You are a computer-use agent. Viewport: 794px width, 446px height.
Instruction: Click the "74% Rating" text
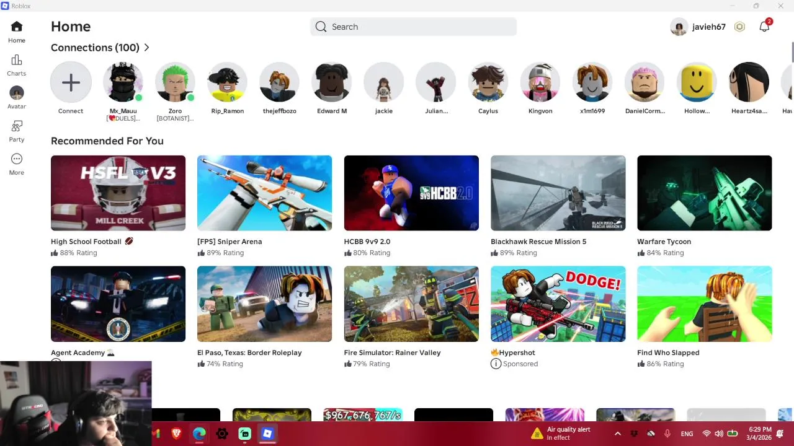pos(225,364)
